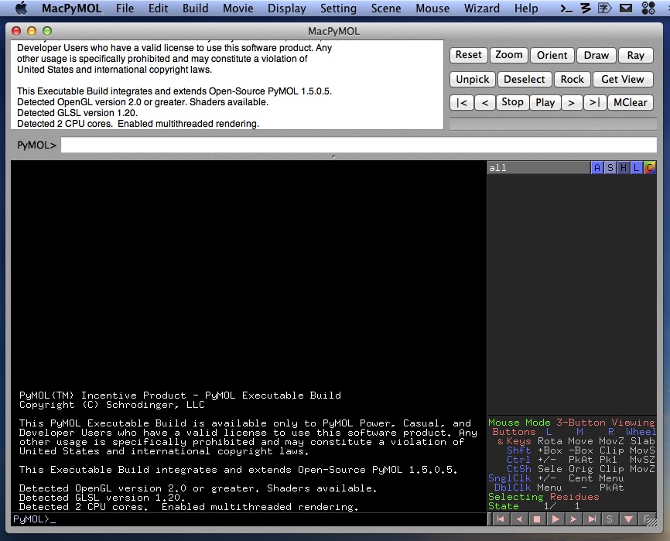
Task: Click the MClear button
Action: coord(631,103)
